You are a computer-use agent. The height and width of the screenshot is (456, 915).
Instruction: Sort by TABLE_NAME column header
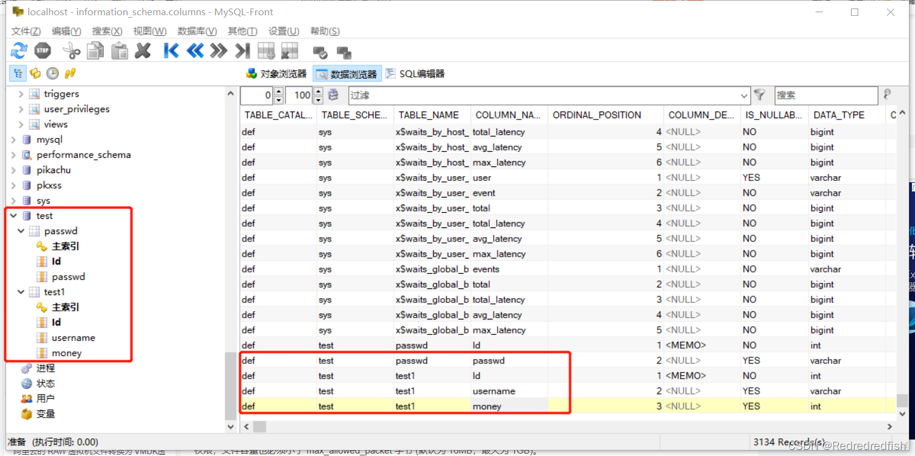click(x=432, y=115)
